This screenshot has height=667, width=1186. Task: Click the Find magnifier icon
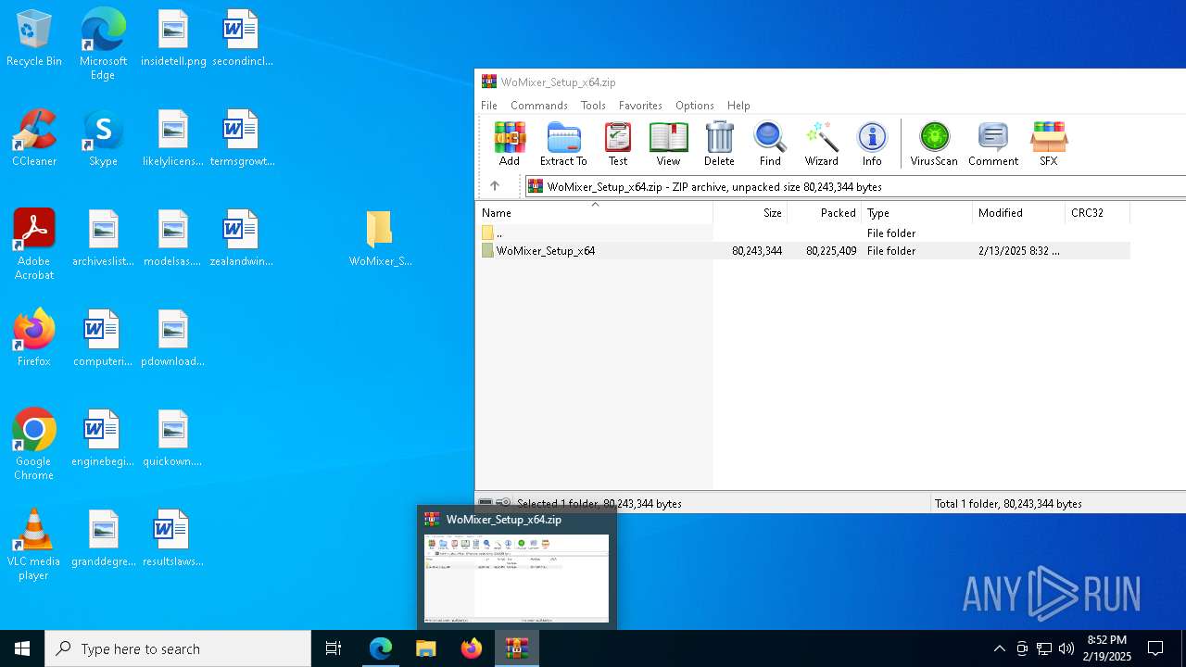tap(770, 144)
